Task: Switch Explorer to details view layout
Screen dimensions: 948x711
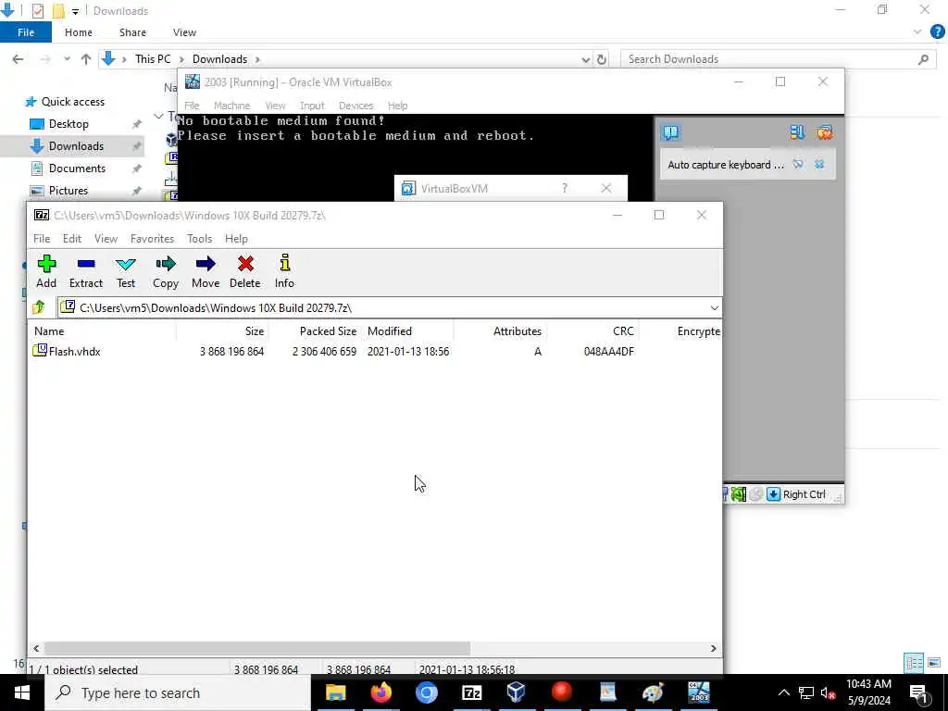Action: [913, 663]
